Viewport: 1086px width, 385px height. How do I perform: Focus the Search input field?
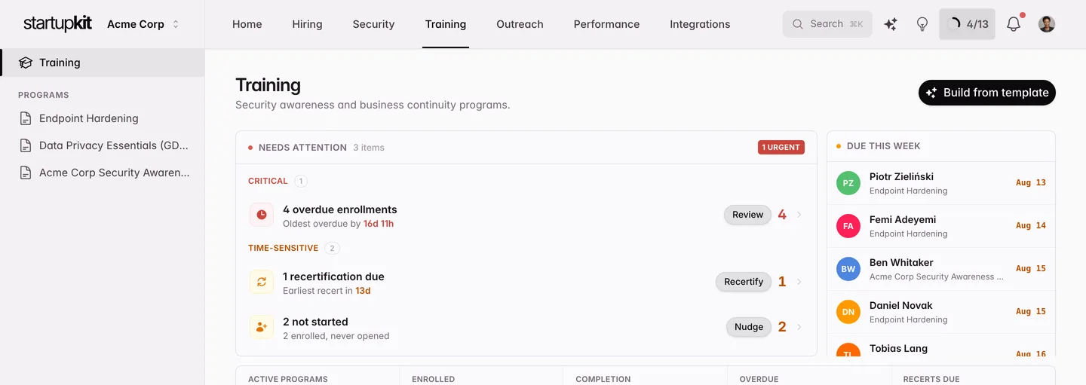pos(827,24)
